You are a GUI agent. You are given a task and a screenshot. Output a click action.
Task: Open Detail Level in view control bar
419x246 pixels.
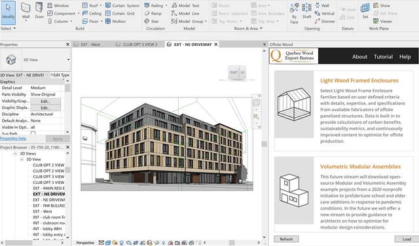[x=101, y=243]
